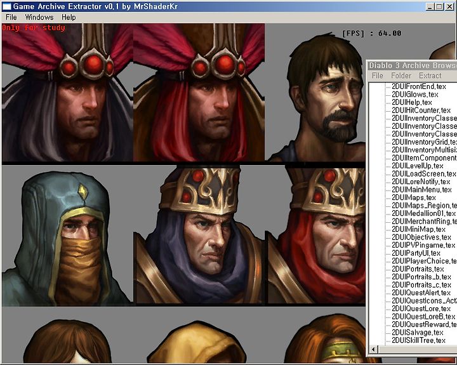
Task: Minimize the Game Archive Extractor window
Action: pos(430,6)
